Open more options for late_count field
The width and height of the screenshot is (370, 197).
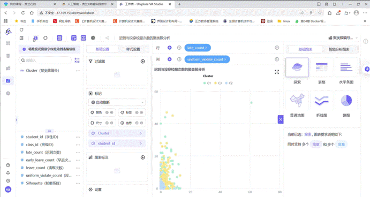[x=78, y=153]
